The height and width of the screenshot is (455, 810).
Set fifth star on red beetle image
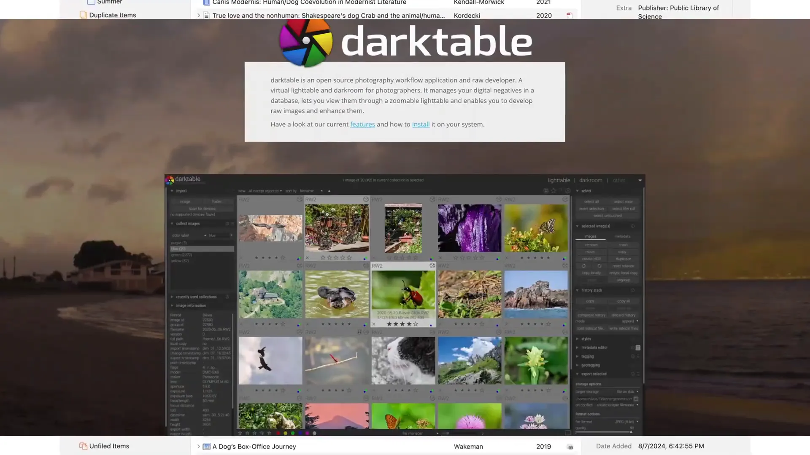click(416, 324)
